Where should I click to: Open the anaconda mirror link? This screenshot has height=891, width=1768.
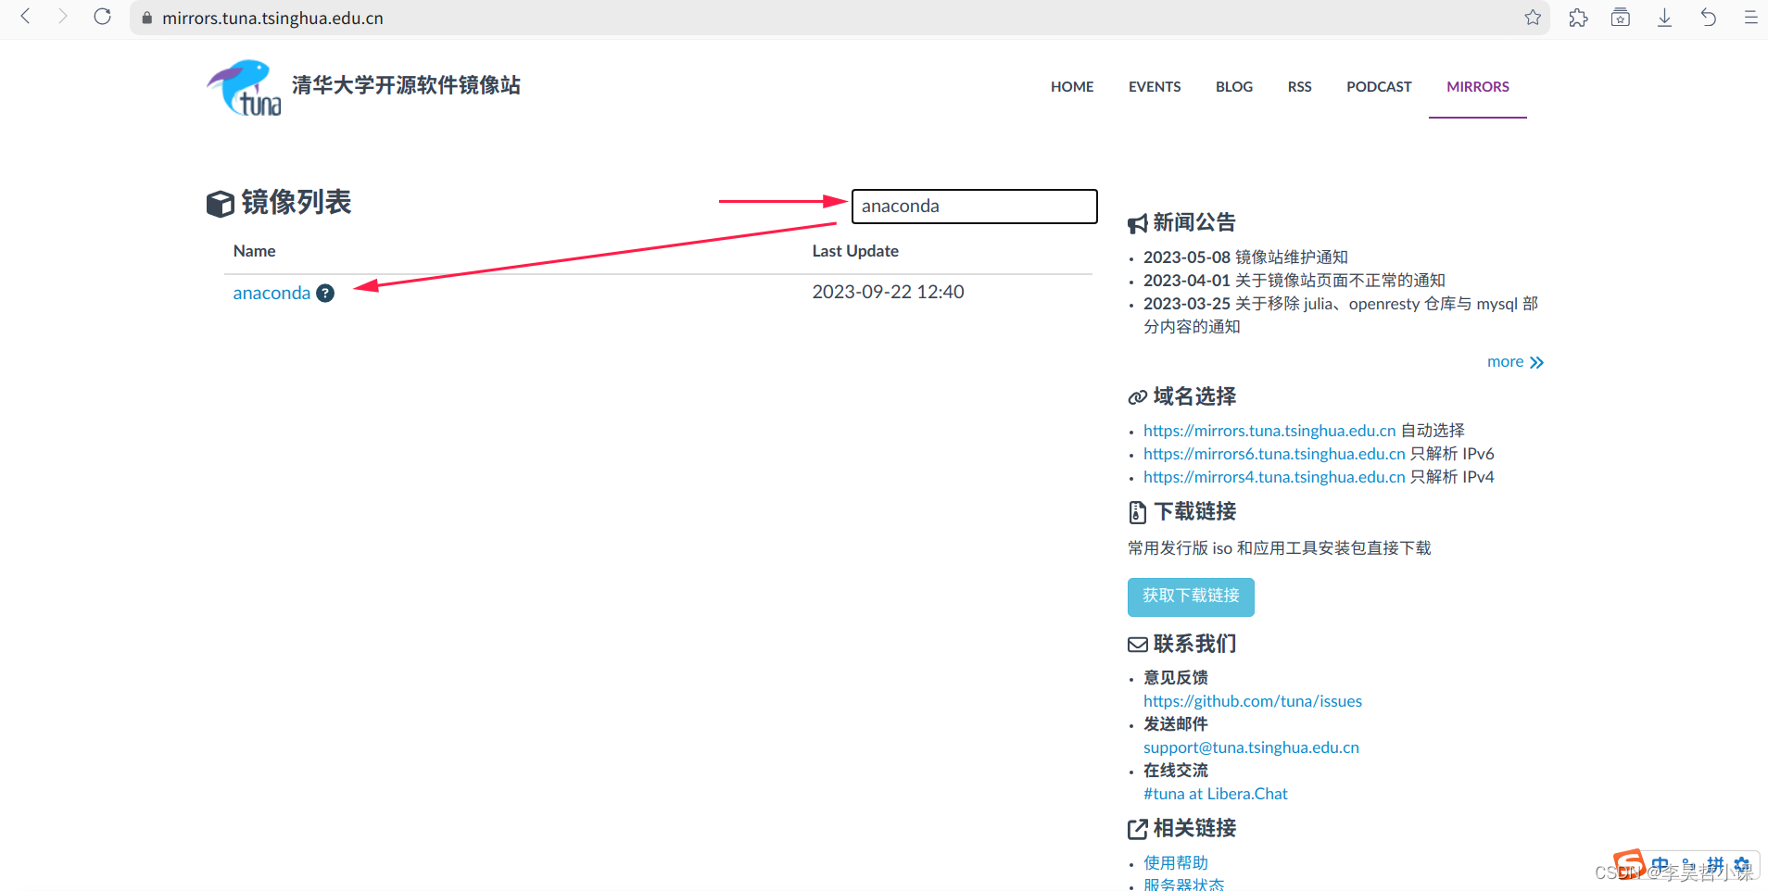point(272,293)
